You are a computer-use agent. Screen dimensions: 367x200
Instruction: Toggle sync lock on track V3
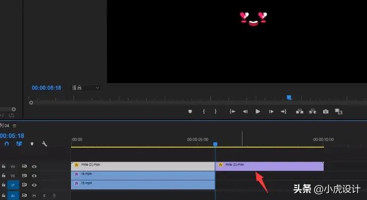pos(24,166)
